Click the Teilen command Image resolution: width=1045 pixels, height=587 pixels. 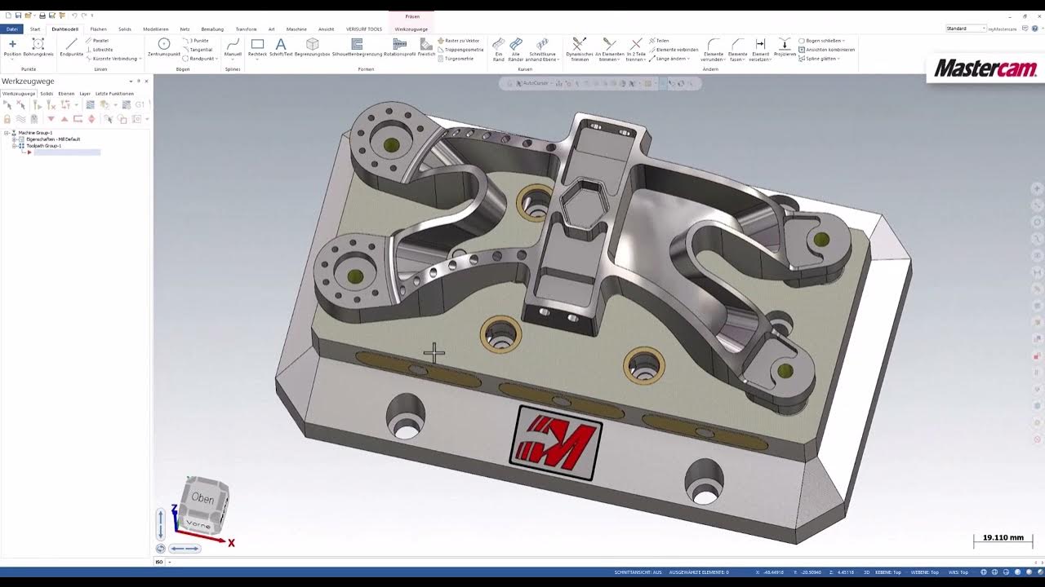[659, 40]
